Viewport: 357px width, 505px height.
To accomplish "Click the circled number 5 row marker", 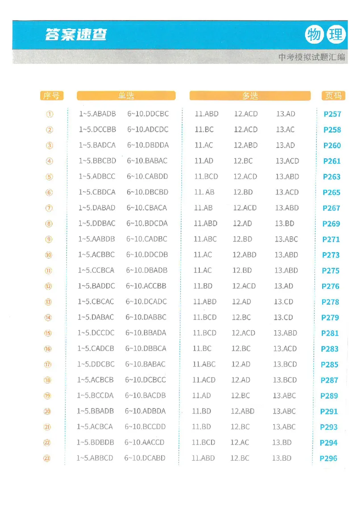I will click(49, 177).
